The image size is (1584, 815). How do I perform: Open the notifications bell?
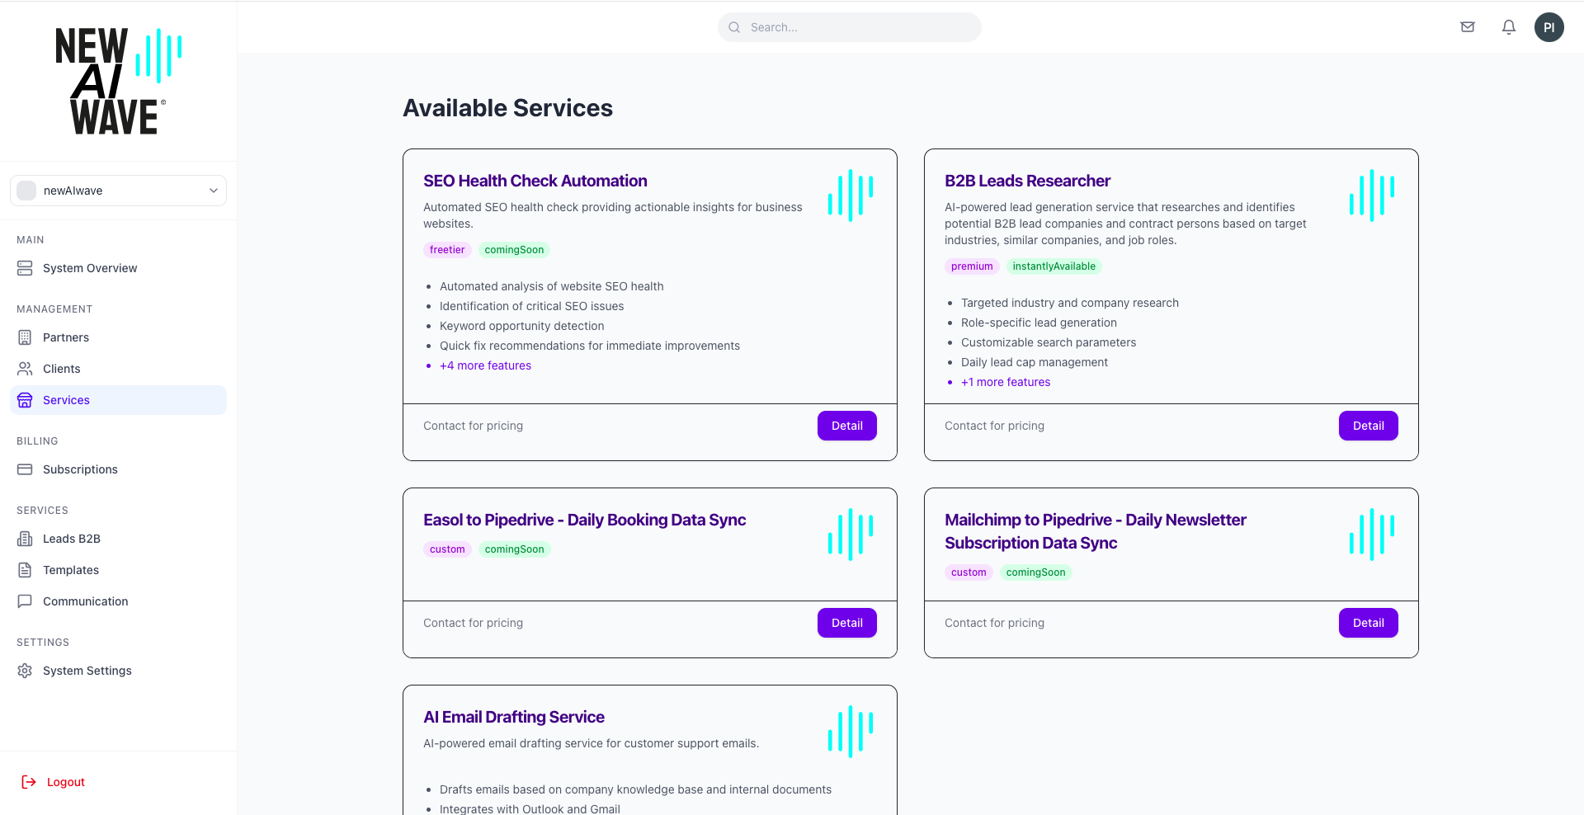point(1509,27)
